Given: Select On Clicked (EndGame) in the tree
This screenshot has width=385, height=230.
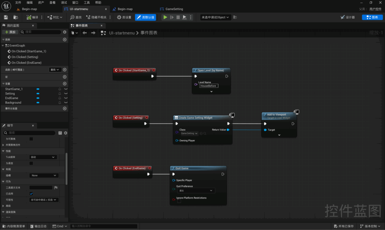Looking at the screenshot, I should coord(27,63).
